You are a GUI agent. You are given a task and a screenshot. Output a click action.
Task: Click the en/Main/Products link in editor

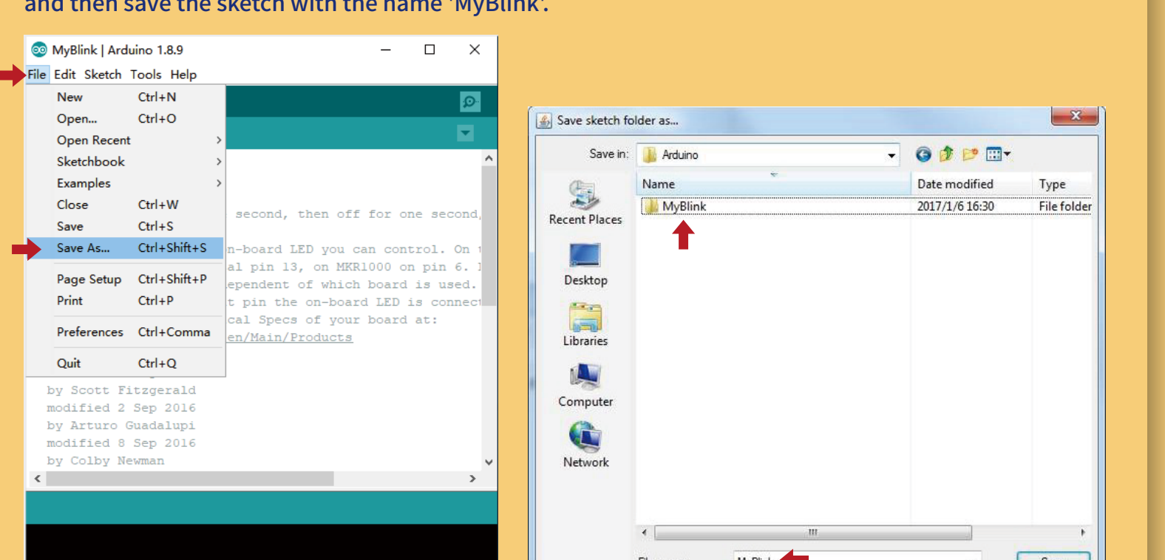pyautogui.click(x=290, y=338)
